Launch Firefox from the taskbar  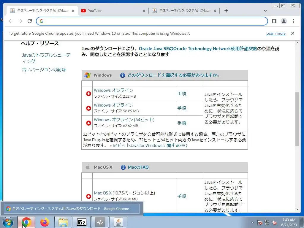click(x=45, y=222)
